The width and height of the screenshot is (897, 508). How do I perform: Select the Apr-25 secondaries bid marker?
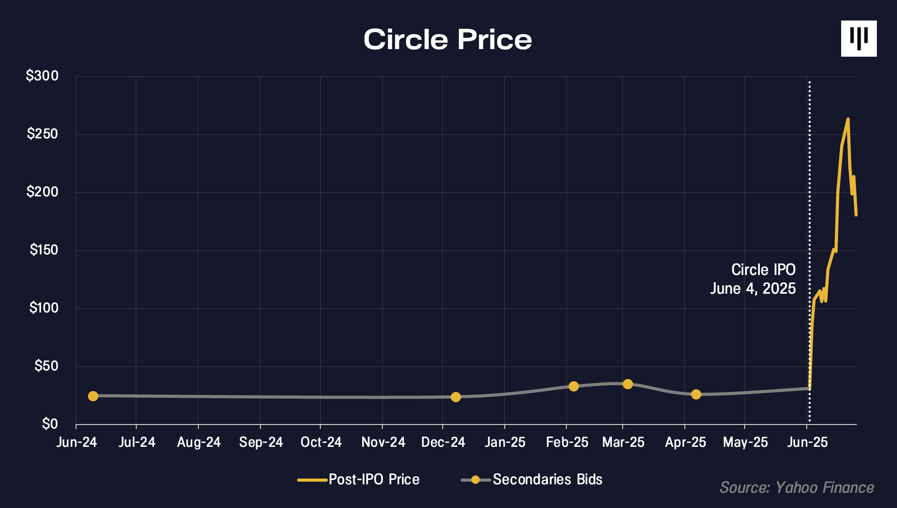[696, 394]
